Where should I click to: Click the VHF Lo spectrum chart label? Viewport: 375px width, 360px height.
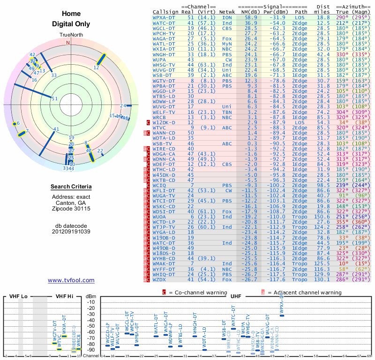[18, 296]
